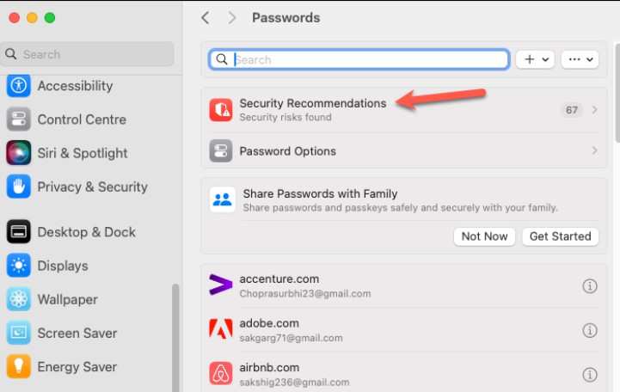Click the Get Started button
Viewport: 620px width, 392px height.
point(561,236)
